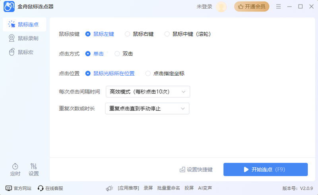The width and height of the screenshot is (318, 195).
Task: Expand the 高效模式 interval dropdown
Action: (148, 92)
